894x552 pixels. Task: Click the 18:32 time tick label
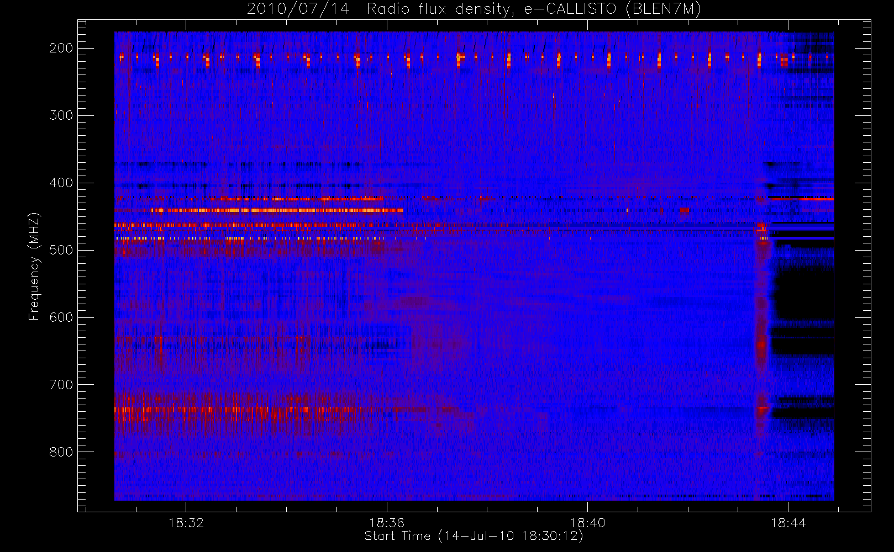coord(186,523)
